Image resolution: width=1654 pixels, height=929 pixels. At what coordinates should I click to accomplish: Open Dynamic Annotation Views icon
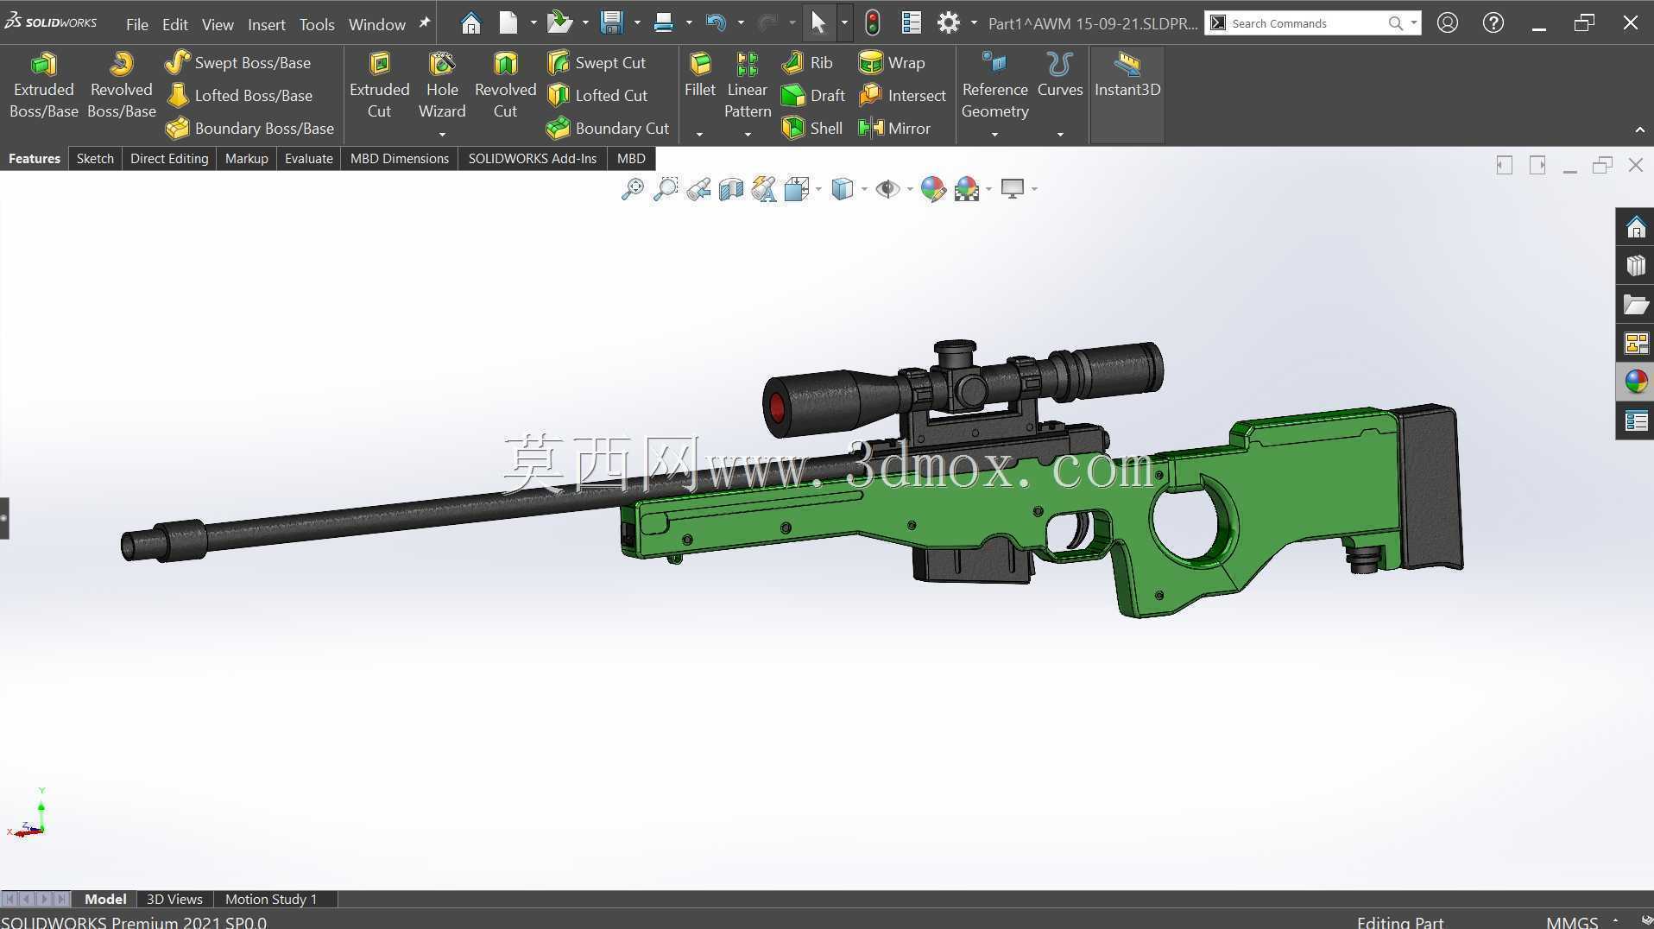pyautogui.click(x=764, y=188)
